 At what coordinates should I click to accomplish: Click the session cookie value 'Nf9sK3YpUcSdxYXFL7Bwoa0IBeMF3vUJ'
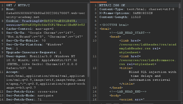pyautogui.click(x=53, y=25)
